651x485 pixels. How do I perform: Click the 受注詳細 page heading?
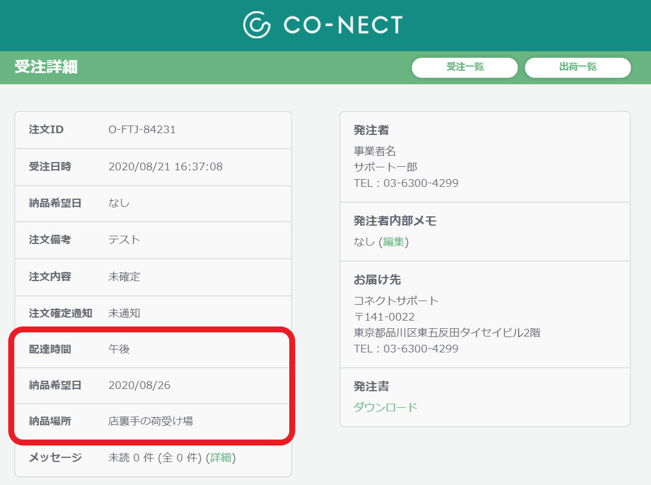point(46,67)
